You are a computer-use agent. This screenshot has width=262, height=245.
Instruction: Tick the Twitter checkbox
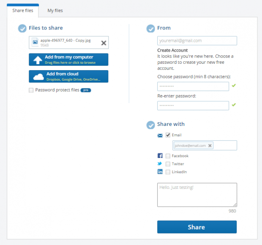click(x=168, y=164)
